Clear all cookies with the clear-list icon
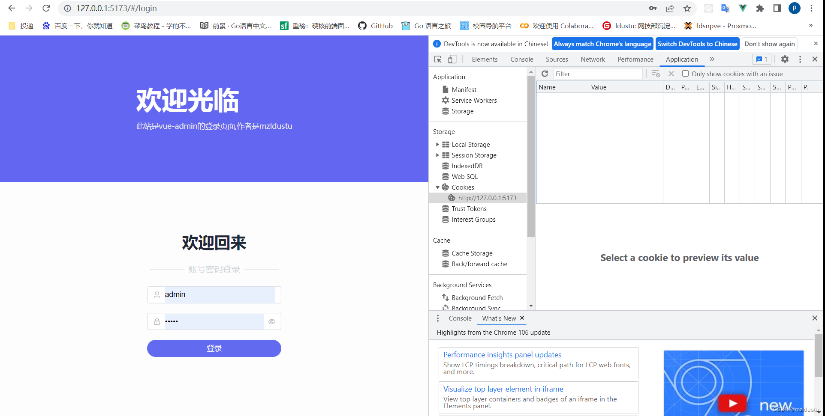The height and width of the screenshot is (416, 825). tap(656, 74)
